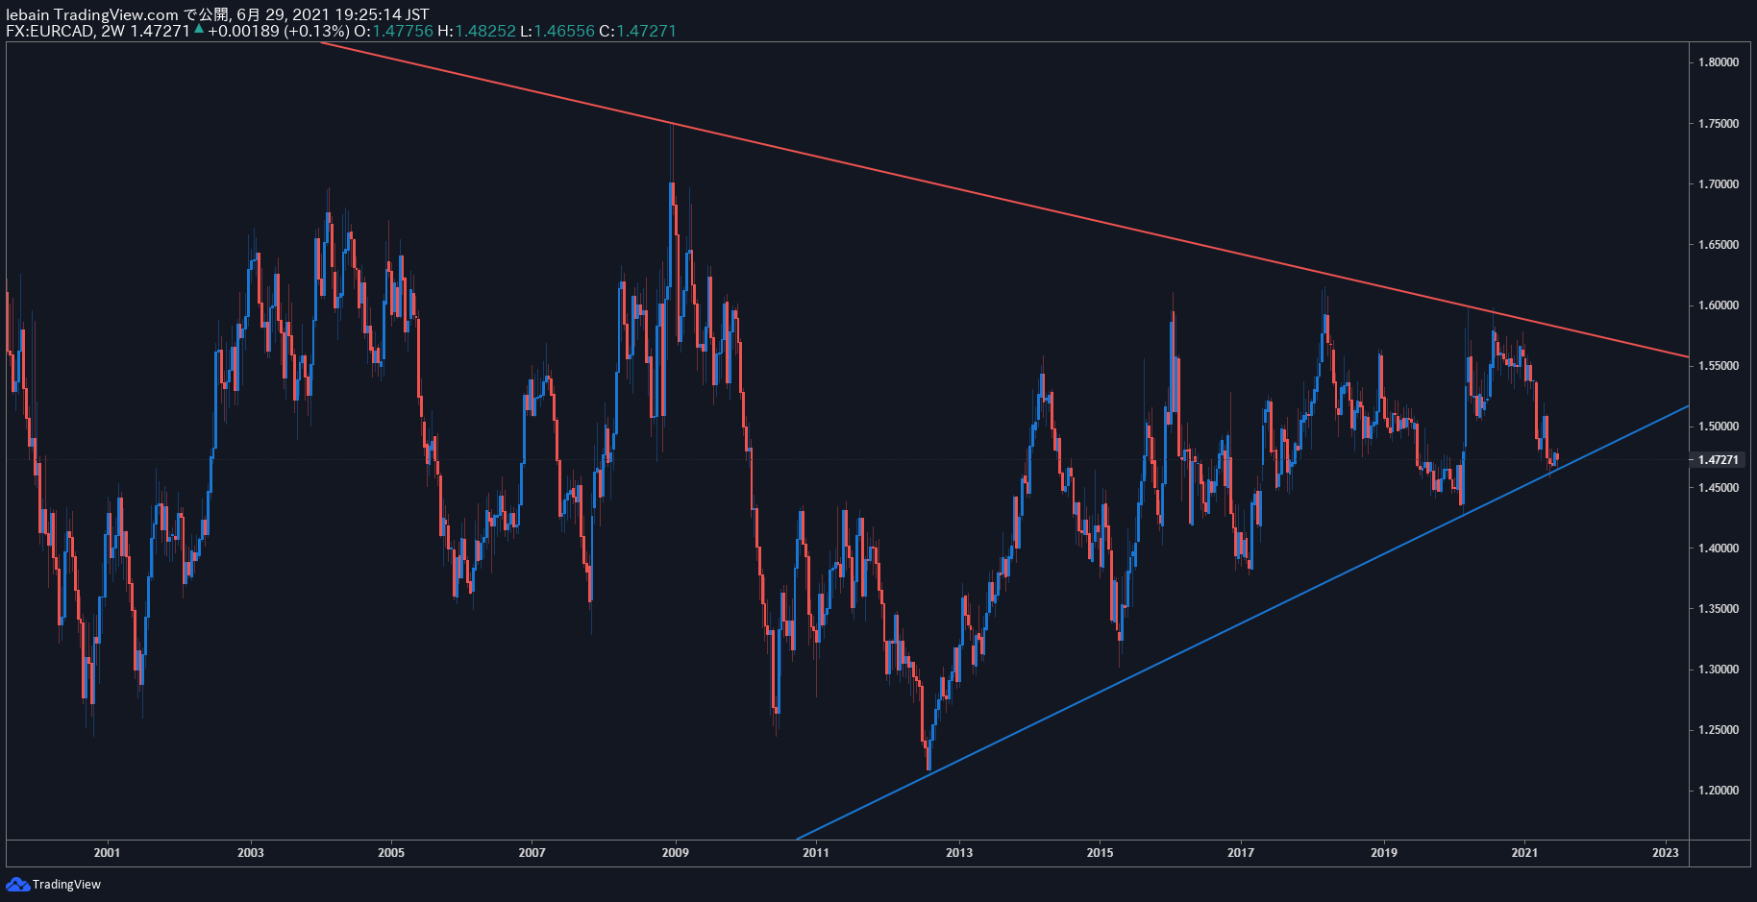Click the change value +0.00189 (+0.13%)
The width and height of the screenshot is (1757, 902).
279,31
